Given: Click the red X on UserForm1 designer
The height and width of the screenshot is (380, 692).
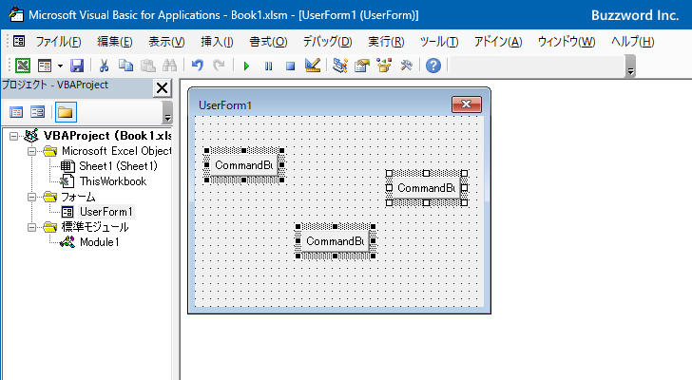Looking at the screenshot, I should (x=467, y=104).
